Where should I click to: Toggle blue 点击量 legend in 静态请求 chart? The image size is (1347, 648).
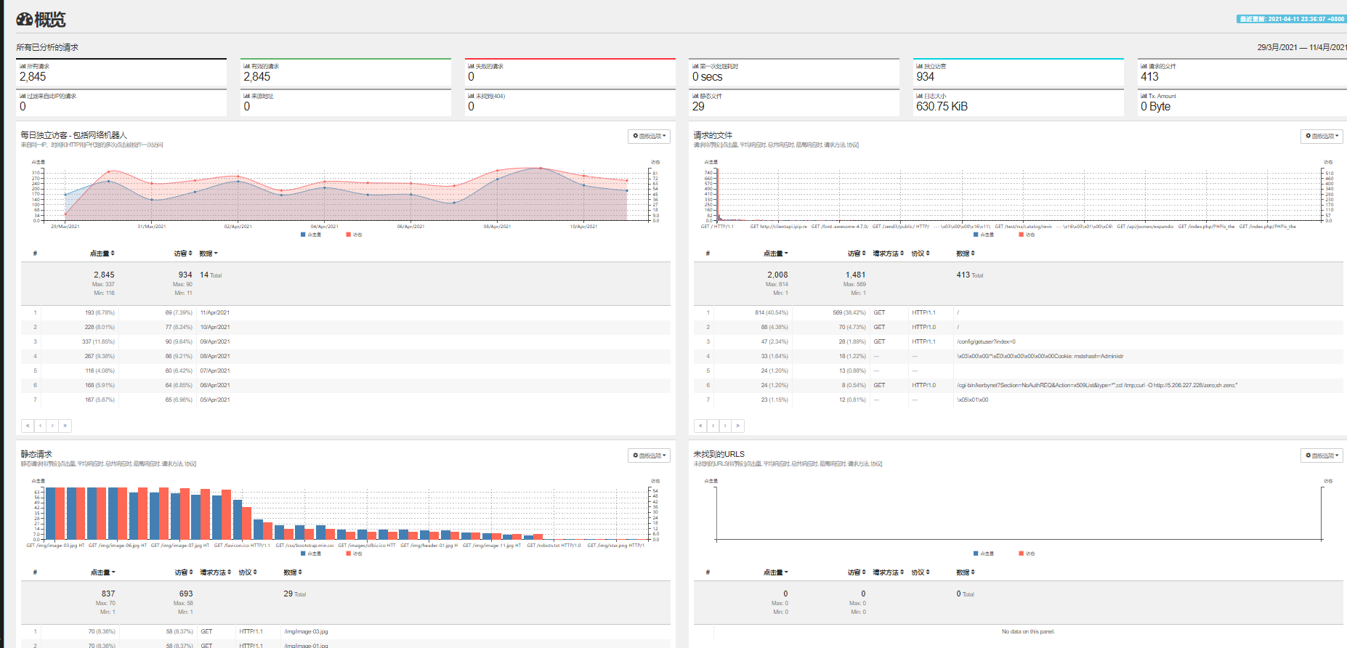[x=311, y=554]
